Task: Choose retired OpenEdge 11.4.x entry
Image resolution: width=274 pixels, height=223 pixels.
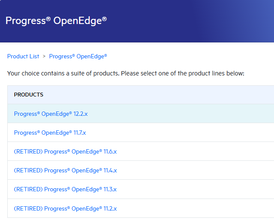Action: [65, 170]
